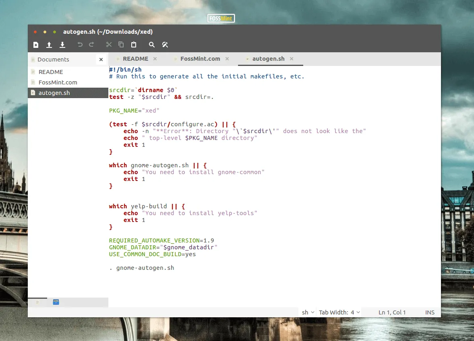This screenshot has width=474, height=341.
Task: Switch to the README tab
Action: click(x=136, y=58)
